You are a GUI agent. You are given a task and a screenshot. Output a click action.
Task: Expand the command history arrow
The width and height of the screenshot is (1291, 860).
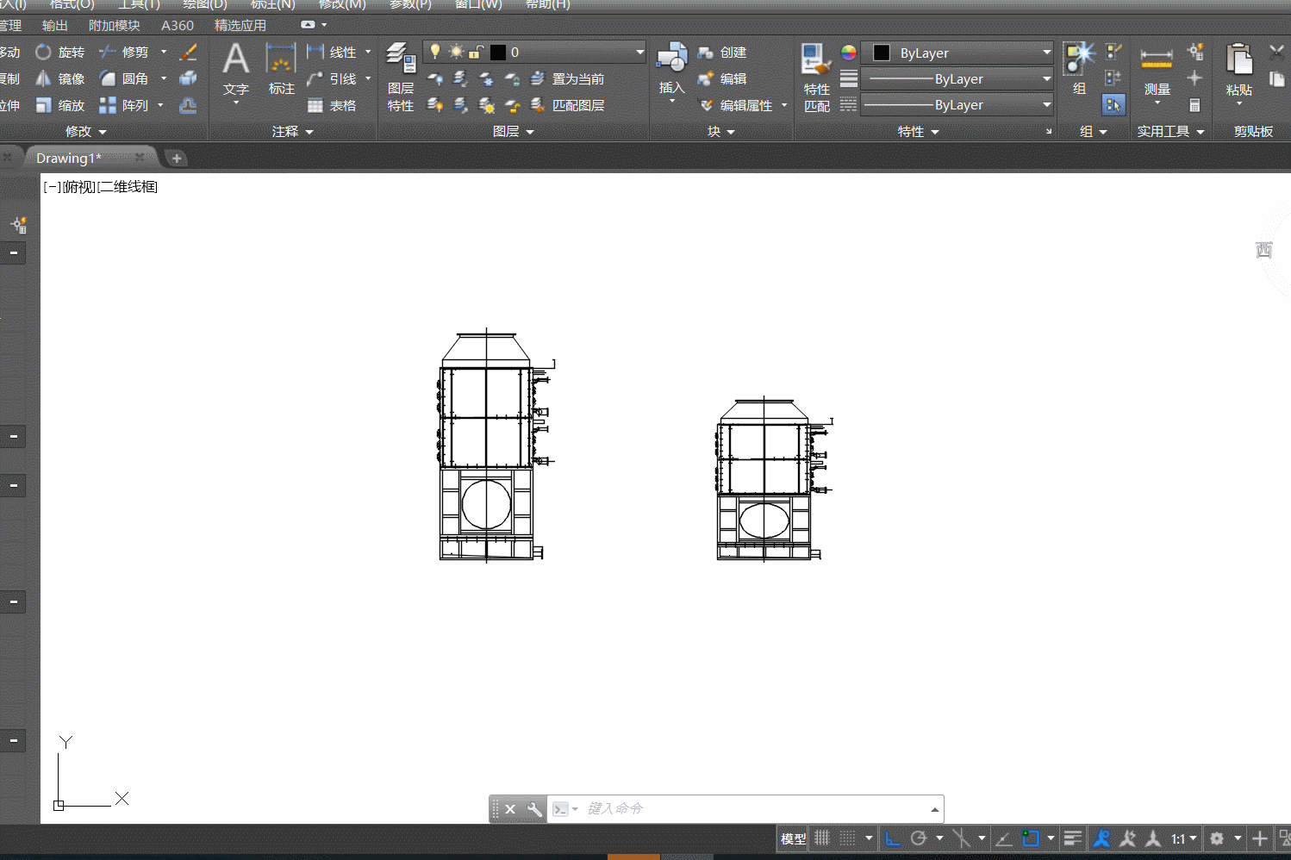[x=934, y=809]
